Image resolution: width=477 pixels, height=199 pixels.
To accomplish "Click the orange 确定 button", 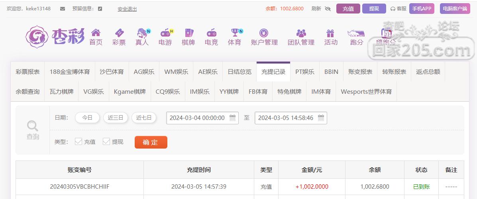I will [151, 142].
